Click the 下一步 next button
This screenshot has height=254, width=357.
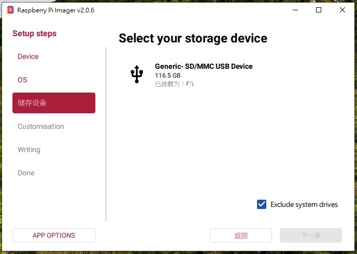click(x=311, y=235)
